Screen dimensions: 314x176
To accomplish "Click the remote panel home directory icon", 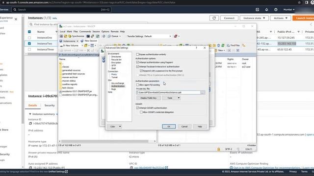I will click(219, 45).
